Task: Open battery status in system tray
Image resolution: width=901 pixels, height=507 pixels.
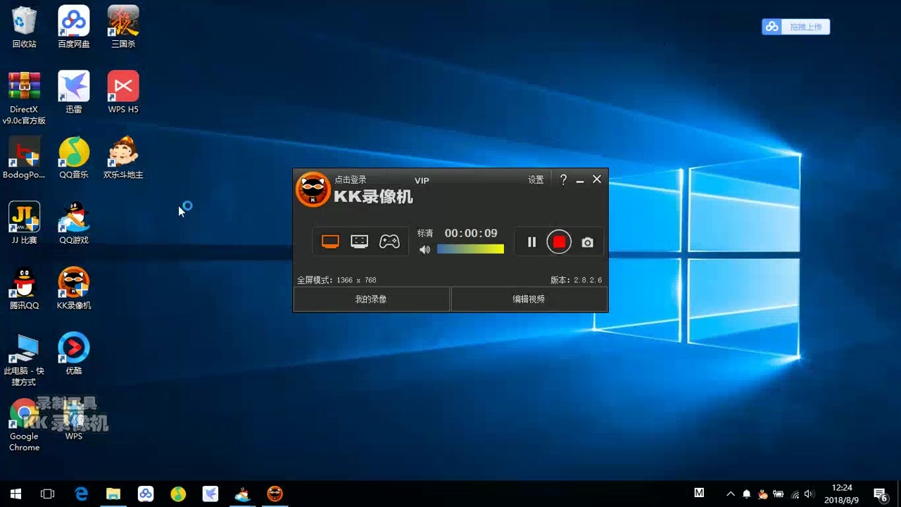Action: click(779, 494)
